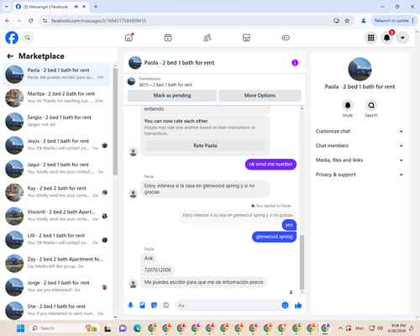Click the Rate Paola button
Viewport: 420px width, 336px height.
[205, 145]
